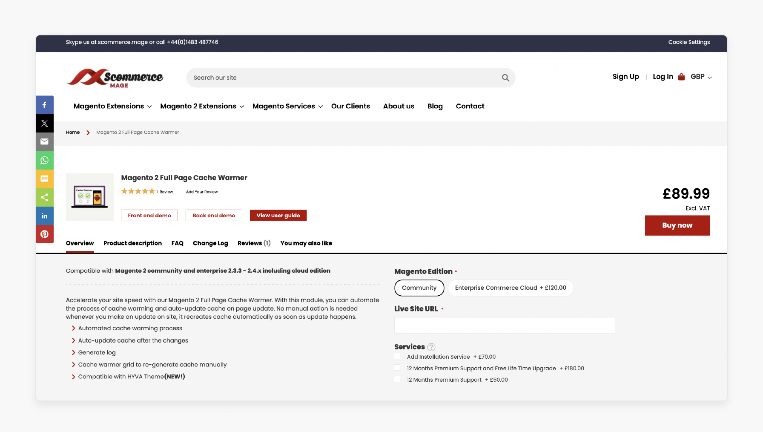This screenshot has height=432, width=763.
Task: Click the Scommerce Mage logo
Action: [x=115, y=78]
